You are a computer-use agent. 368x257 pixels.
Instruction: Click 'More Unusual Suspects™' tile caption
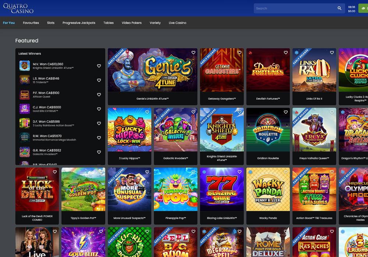130,218
